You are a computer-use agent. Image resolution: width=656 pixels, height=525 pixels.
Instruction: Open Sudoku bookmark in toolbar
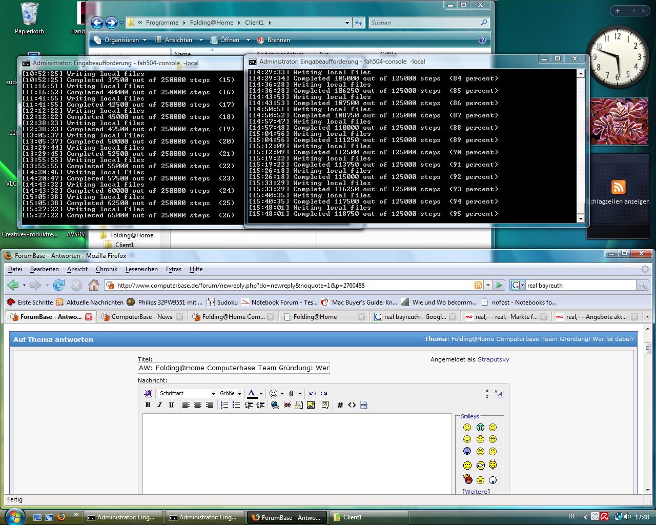(x=222, y=302)
